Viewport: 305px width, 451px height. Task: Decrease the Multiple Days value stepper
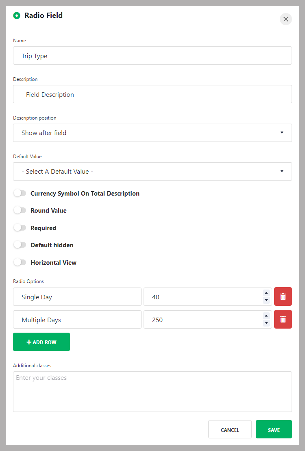tap(266, 323)
